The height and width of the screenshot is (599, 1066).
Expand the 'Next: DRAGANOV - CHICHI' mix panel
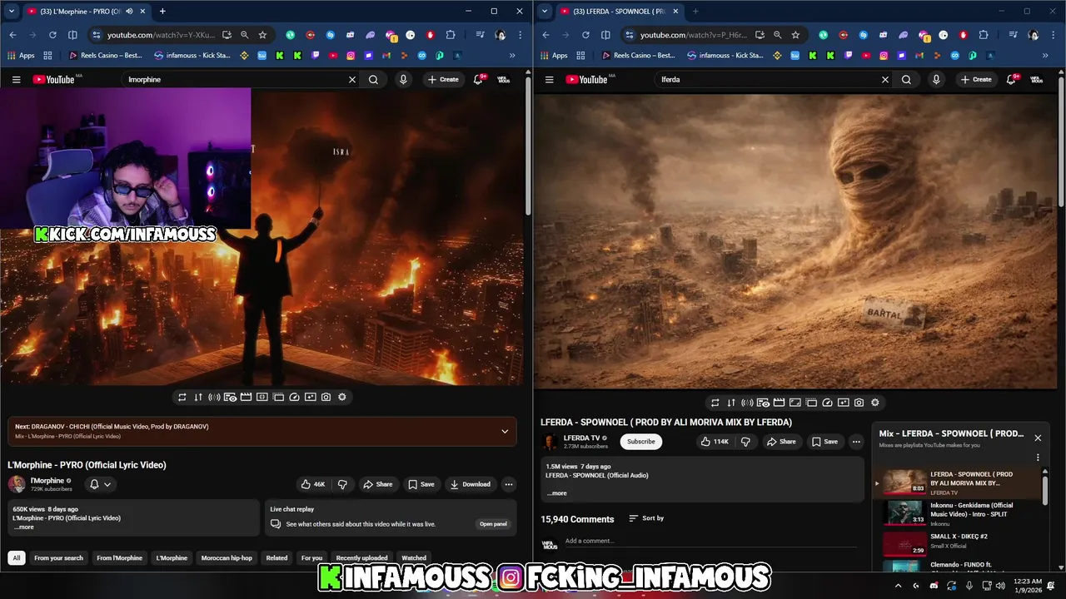click(505, 431)
